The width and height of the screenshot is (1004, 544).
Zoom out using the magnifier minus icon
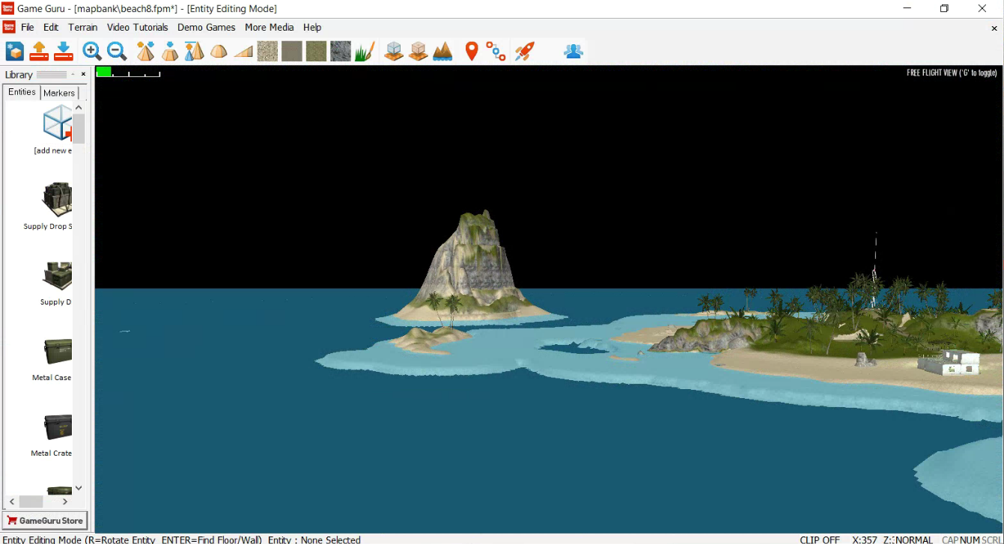(x=117, y=51)
